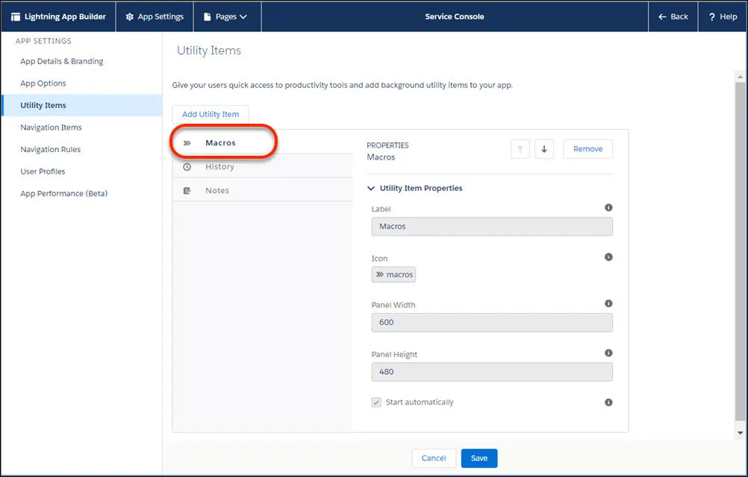Viewport: 748px width, 477px height.
Task: Open App Settings via the gear icon
Action: [130, 16]
